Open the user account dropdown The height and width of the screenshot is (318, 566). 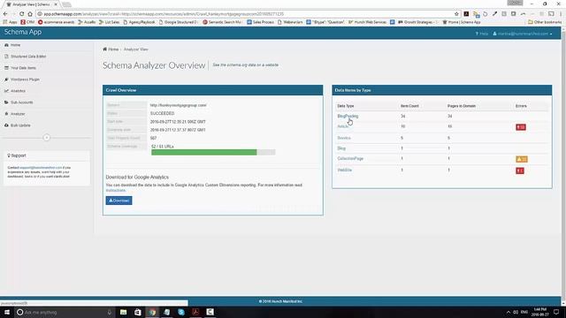click(x=523, y=34)
